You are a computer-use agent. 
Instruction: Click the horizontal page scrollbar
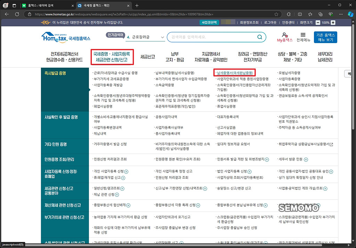coord(174,245)
